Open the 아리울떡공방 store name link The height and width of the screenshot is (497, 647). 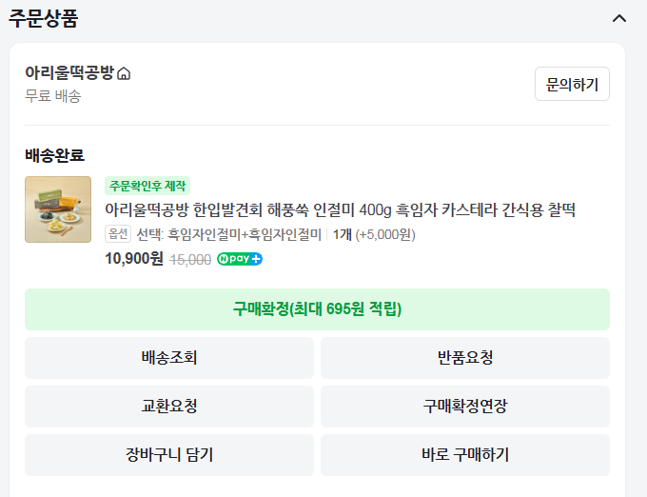pos(69,73)
